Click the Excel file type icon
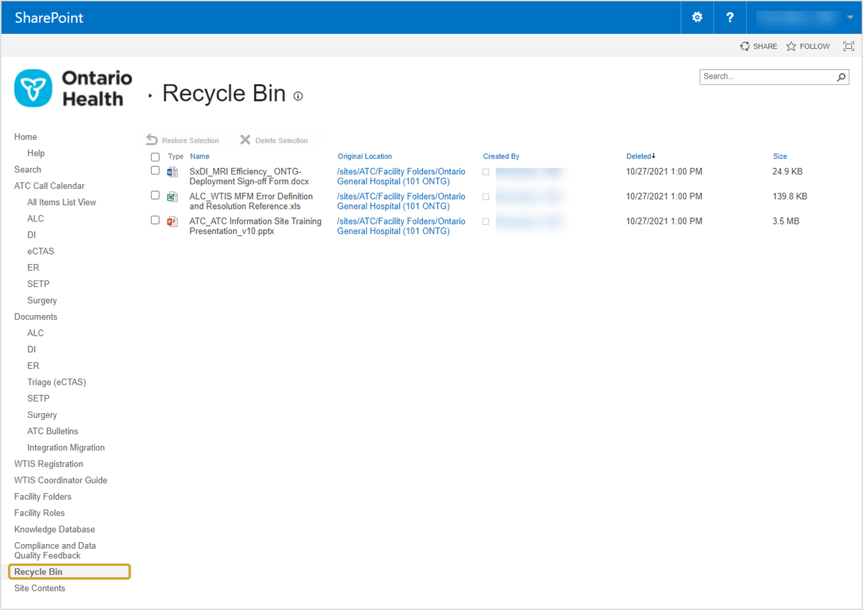The width and height of the screenshot is (863, 610). click(172, 197)
